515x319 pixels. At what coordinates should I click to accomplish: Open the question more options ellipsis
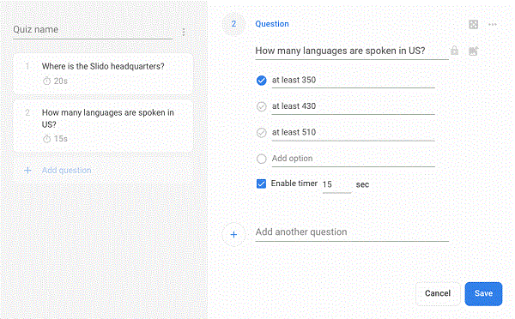click(x=493, y=24)
